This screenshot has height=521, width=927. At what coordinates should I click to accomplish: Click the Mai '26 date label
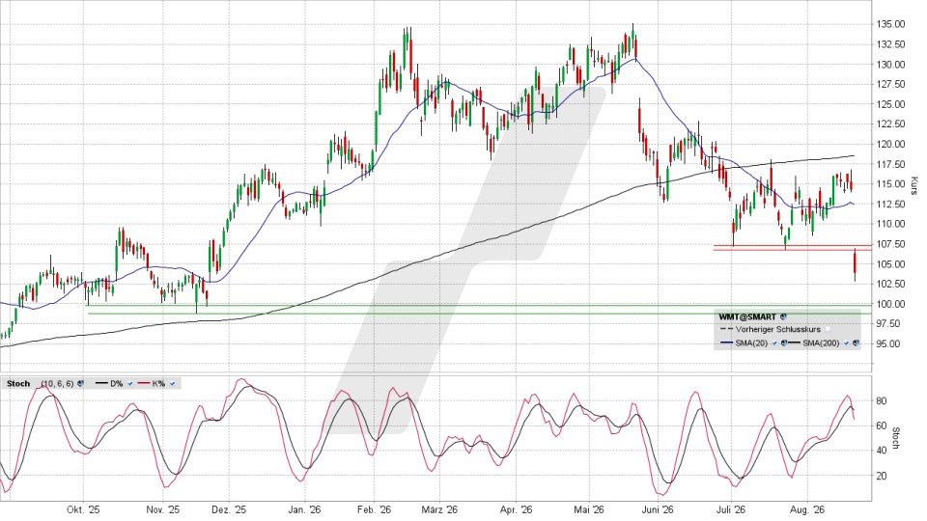[589, 509]
